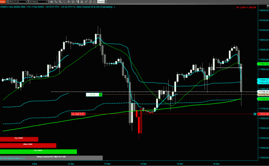Select the green price marker 17748,93
The height and width of the screenshot is (166, 269).
[x=263, y=99]
